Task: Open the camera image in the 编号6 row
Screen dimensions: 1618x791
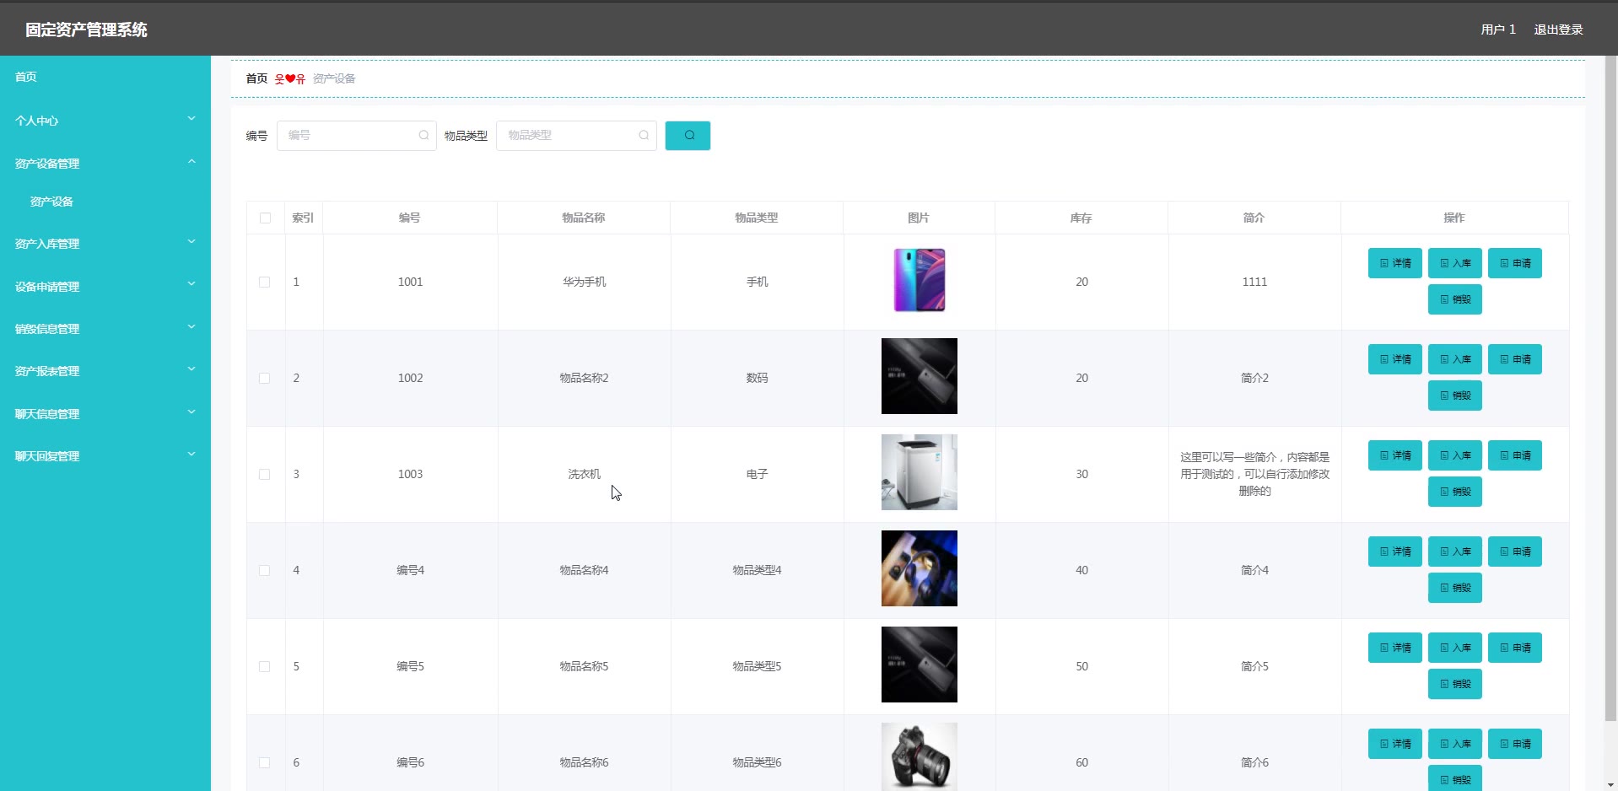Action: 920,756
